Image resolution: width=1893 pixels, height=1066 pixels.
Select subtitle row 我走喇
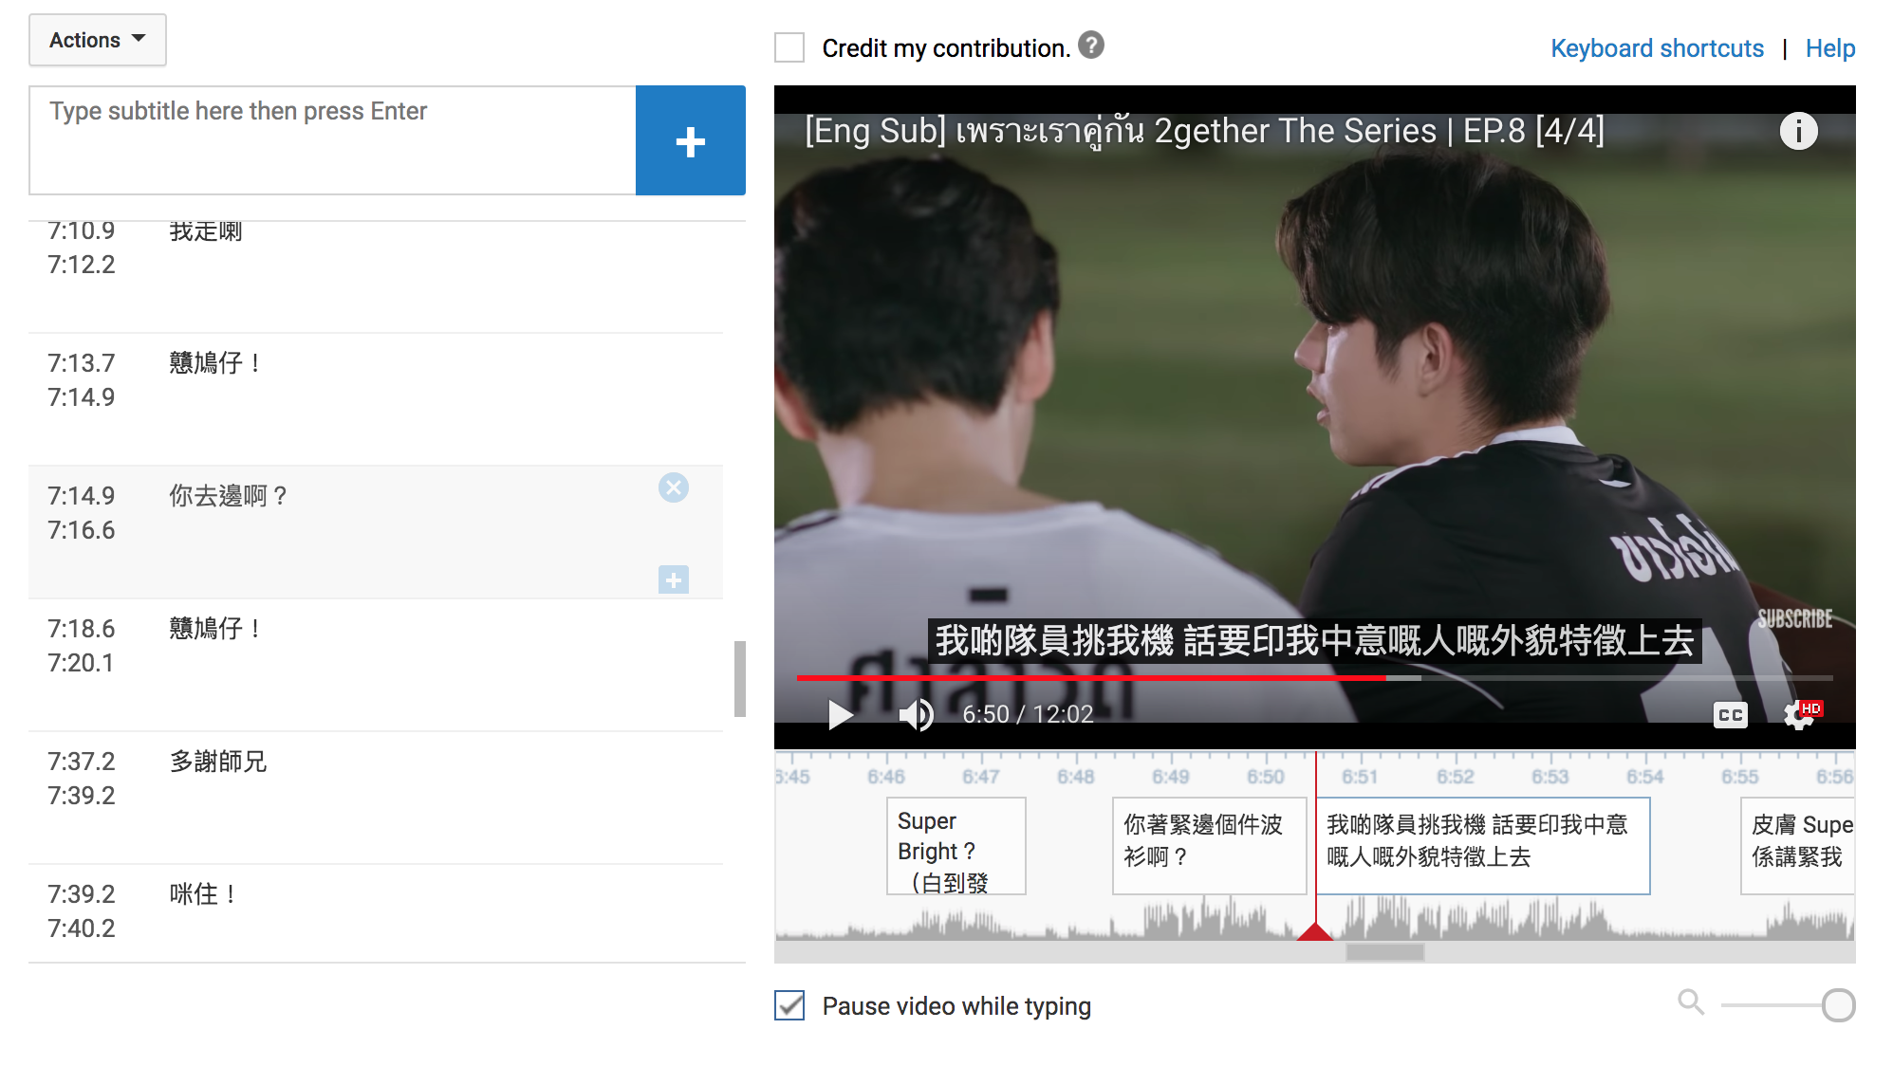[x=376, y=277]
